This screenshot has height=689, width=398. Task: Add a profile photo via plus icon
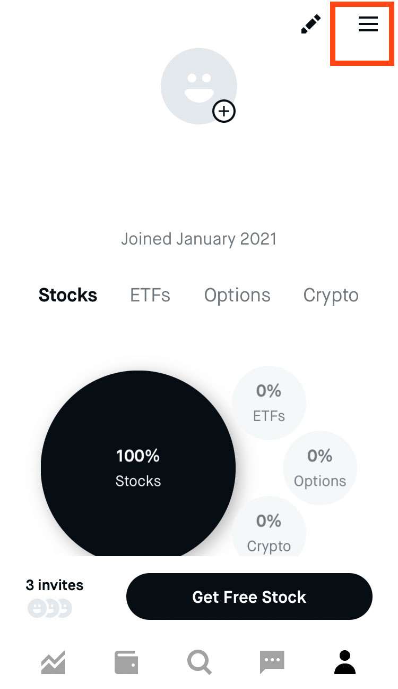(x=224, y=112)
